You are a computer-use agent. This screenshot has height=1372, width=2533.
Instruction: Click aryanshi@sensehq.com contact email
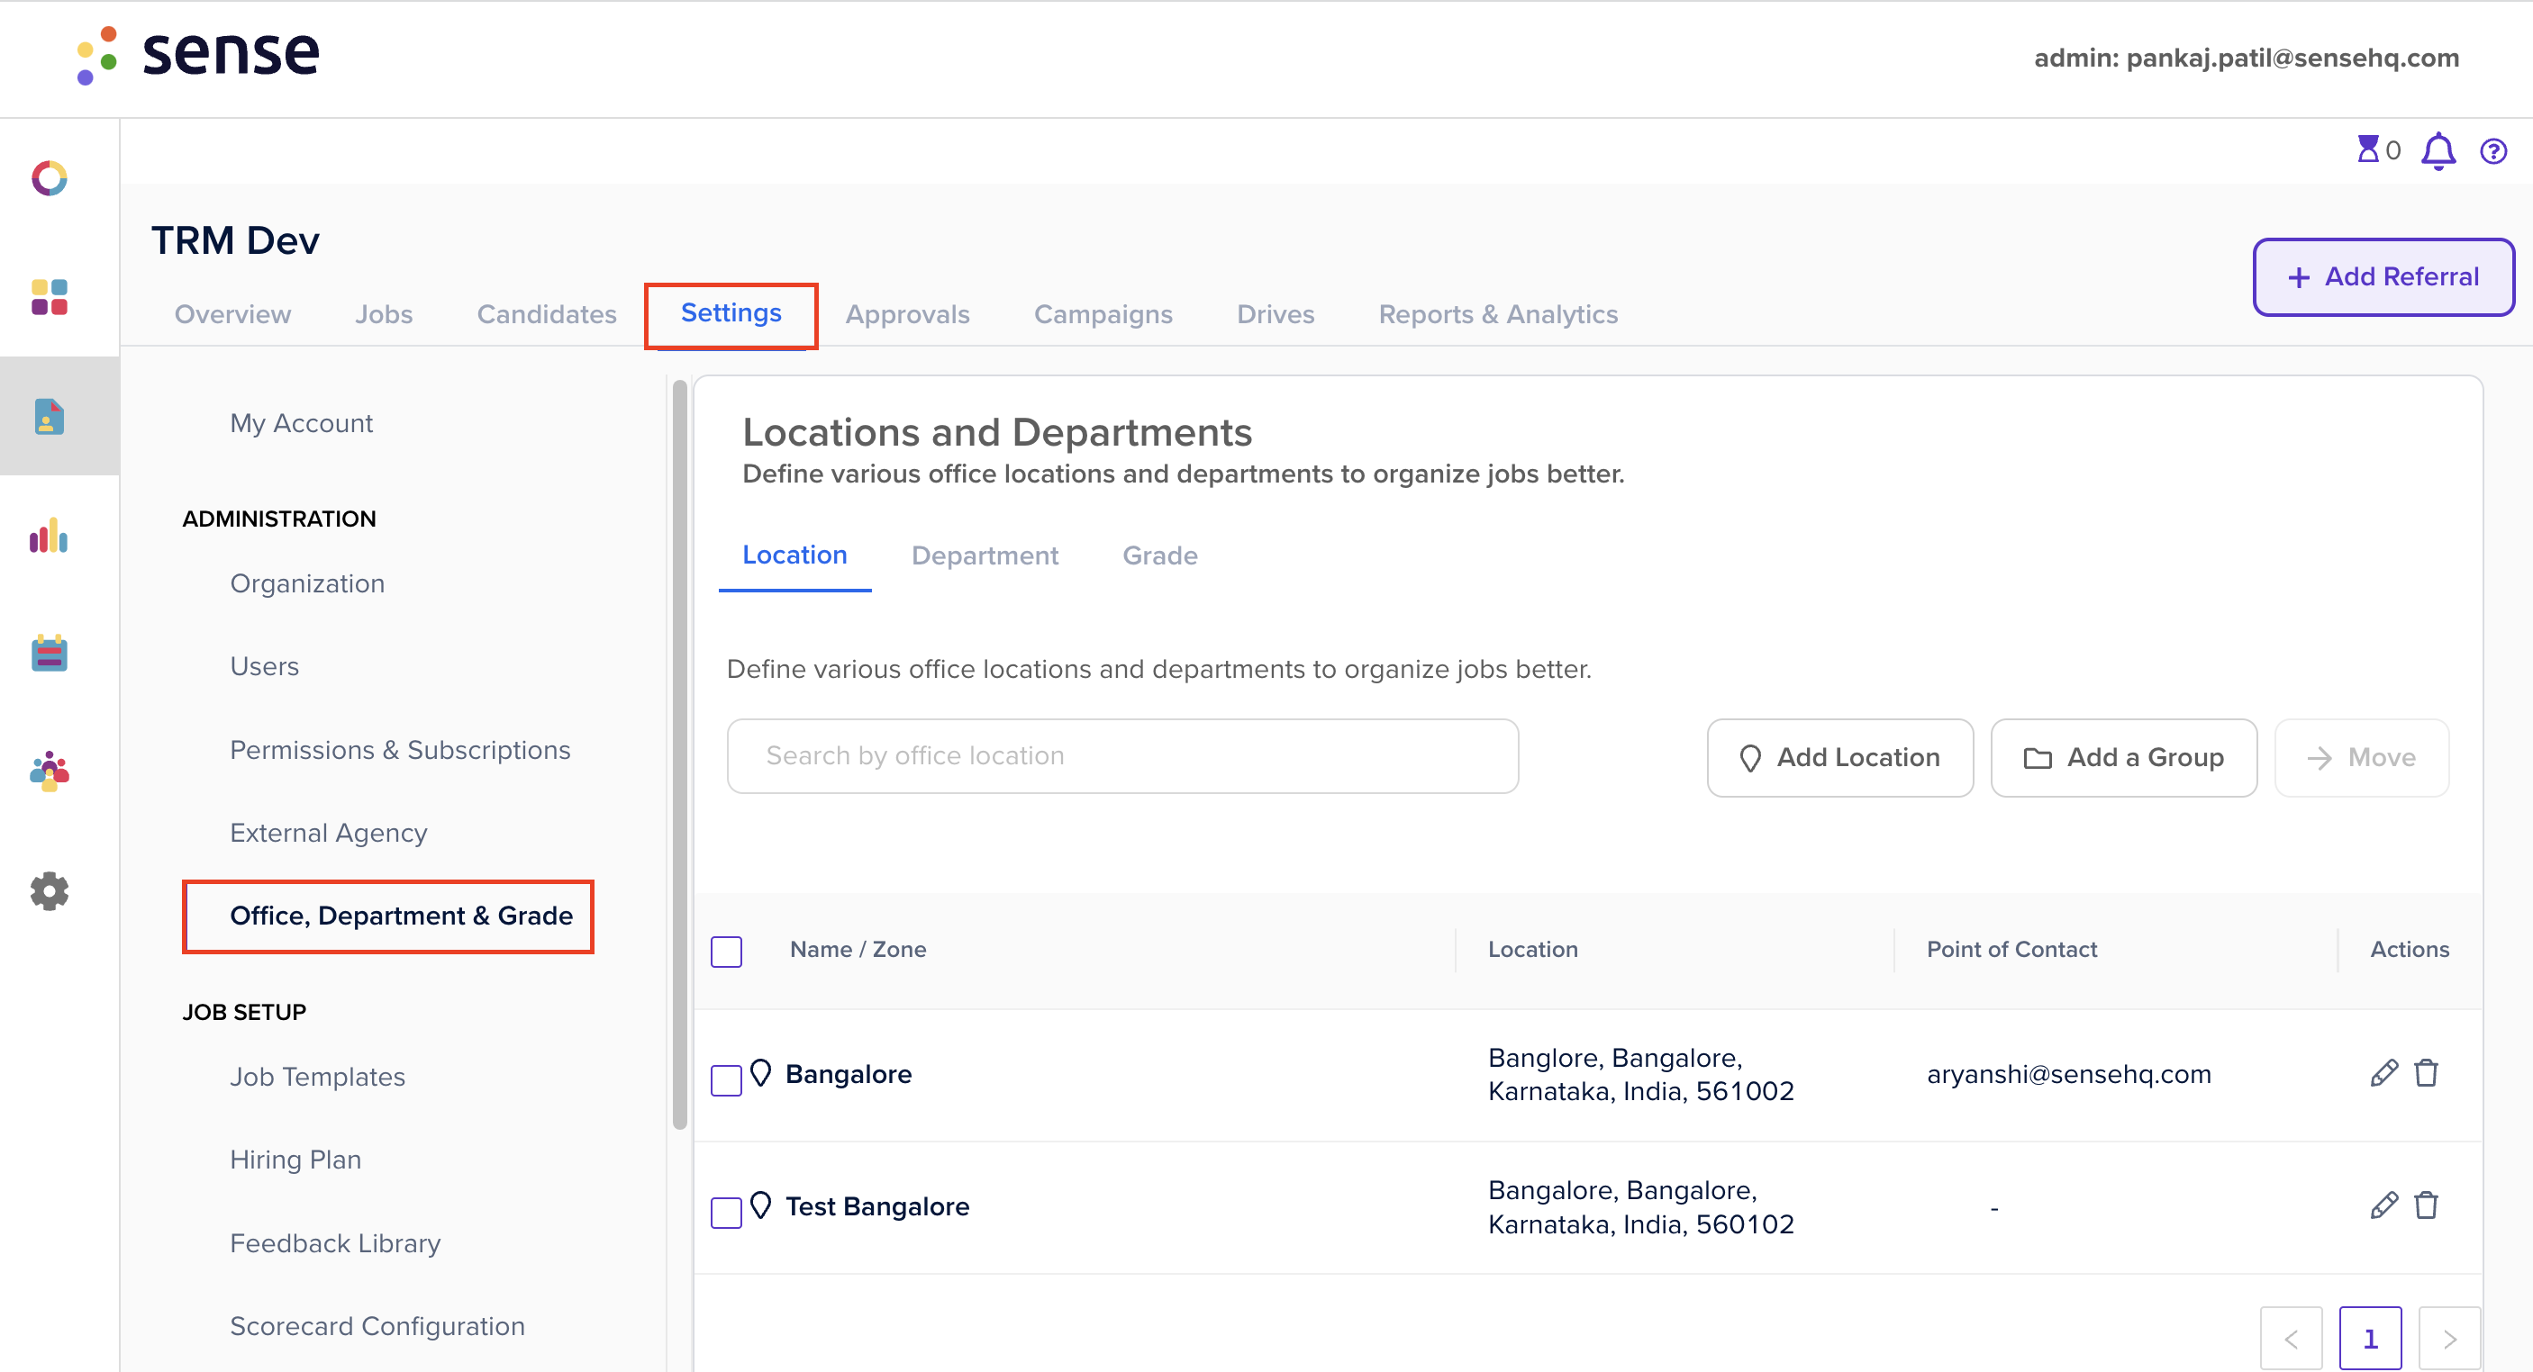pos(2068,1074)
